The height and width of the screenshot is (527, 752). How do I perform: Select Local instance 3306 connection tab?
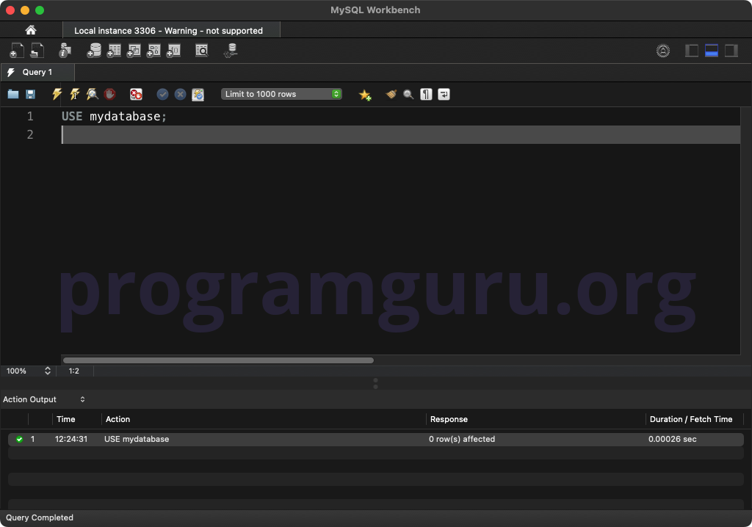coord(171,30)
